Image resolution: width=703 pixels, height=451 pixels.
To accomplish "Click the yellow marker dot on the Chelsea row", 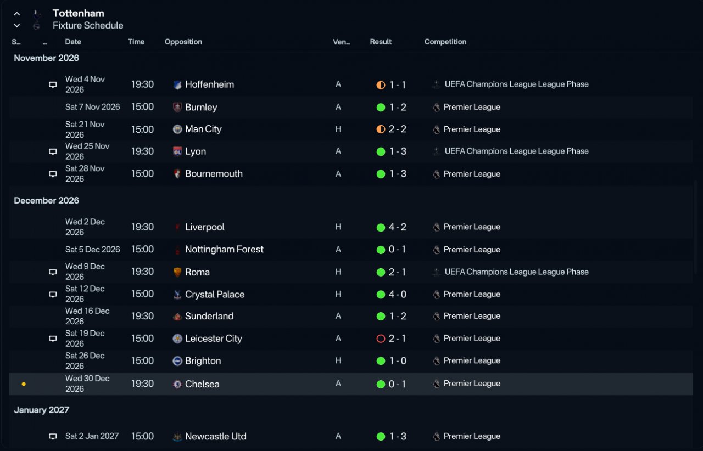I will 23,384.
